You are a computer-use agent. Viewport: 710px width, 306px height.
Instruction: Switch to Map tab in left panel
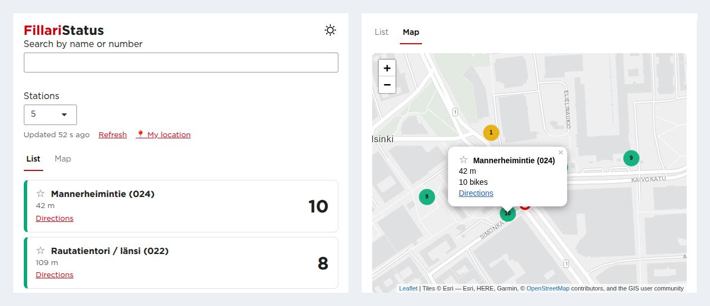point(63,159)
